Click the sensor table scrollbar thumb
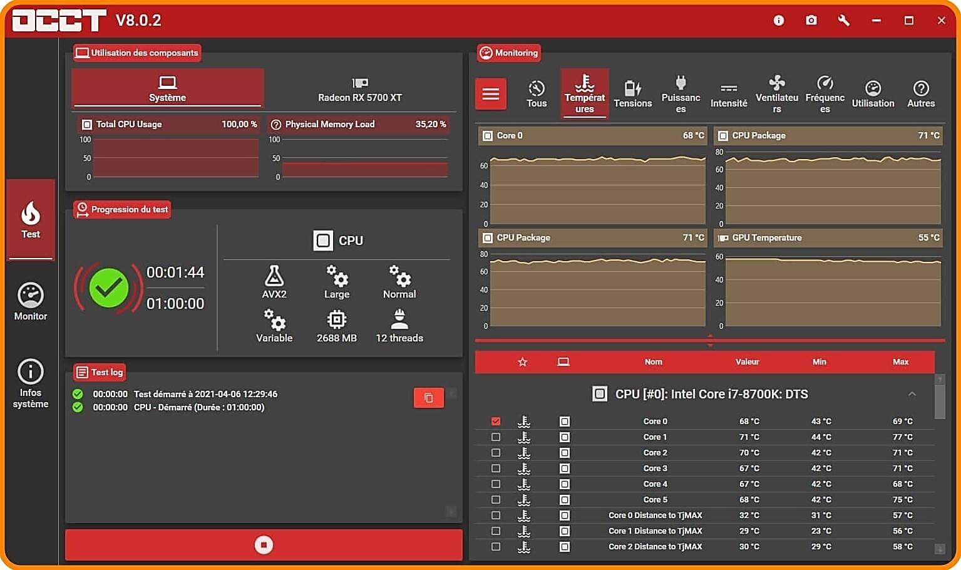The image size is (961, 570). 940,402
